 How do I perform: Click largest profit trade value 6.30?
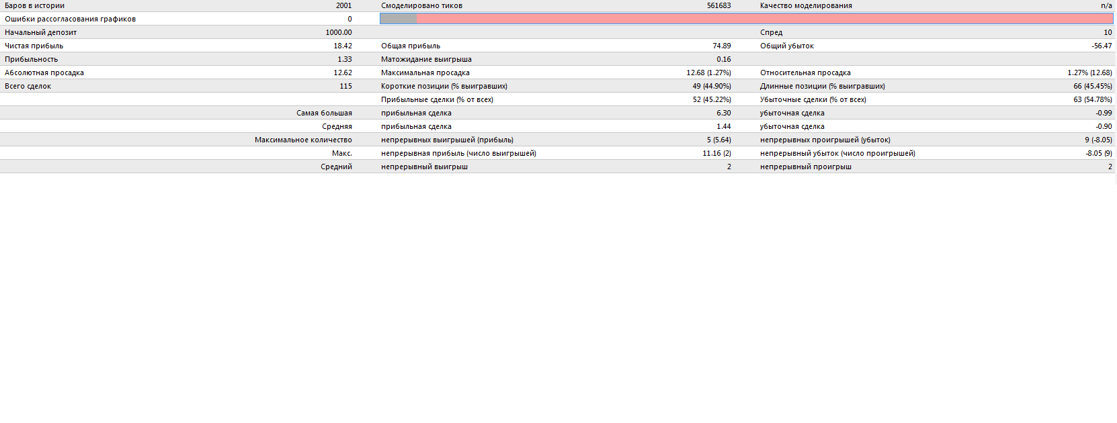[724, 113]
